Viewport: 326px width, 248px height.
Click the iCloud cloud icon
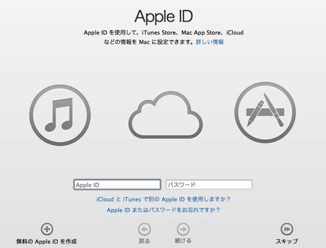coord(166,115)
